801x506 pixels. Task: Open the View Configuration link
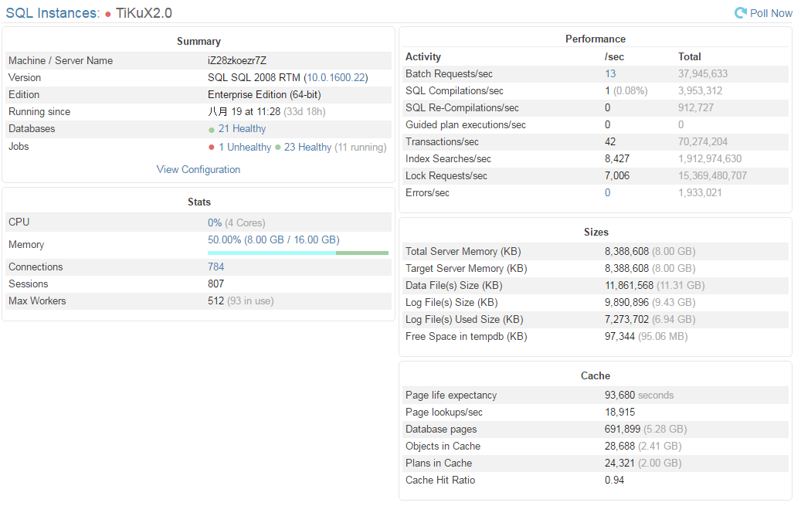pos(199,170)
